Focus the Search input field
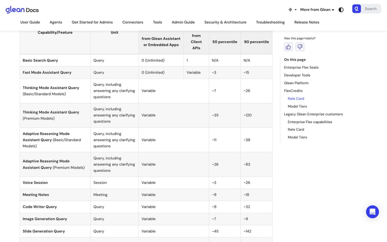This screenshot has height=242, width=387. 371,9
